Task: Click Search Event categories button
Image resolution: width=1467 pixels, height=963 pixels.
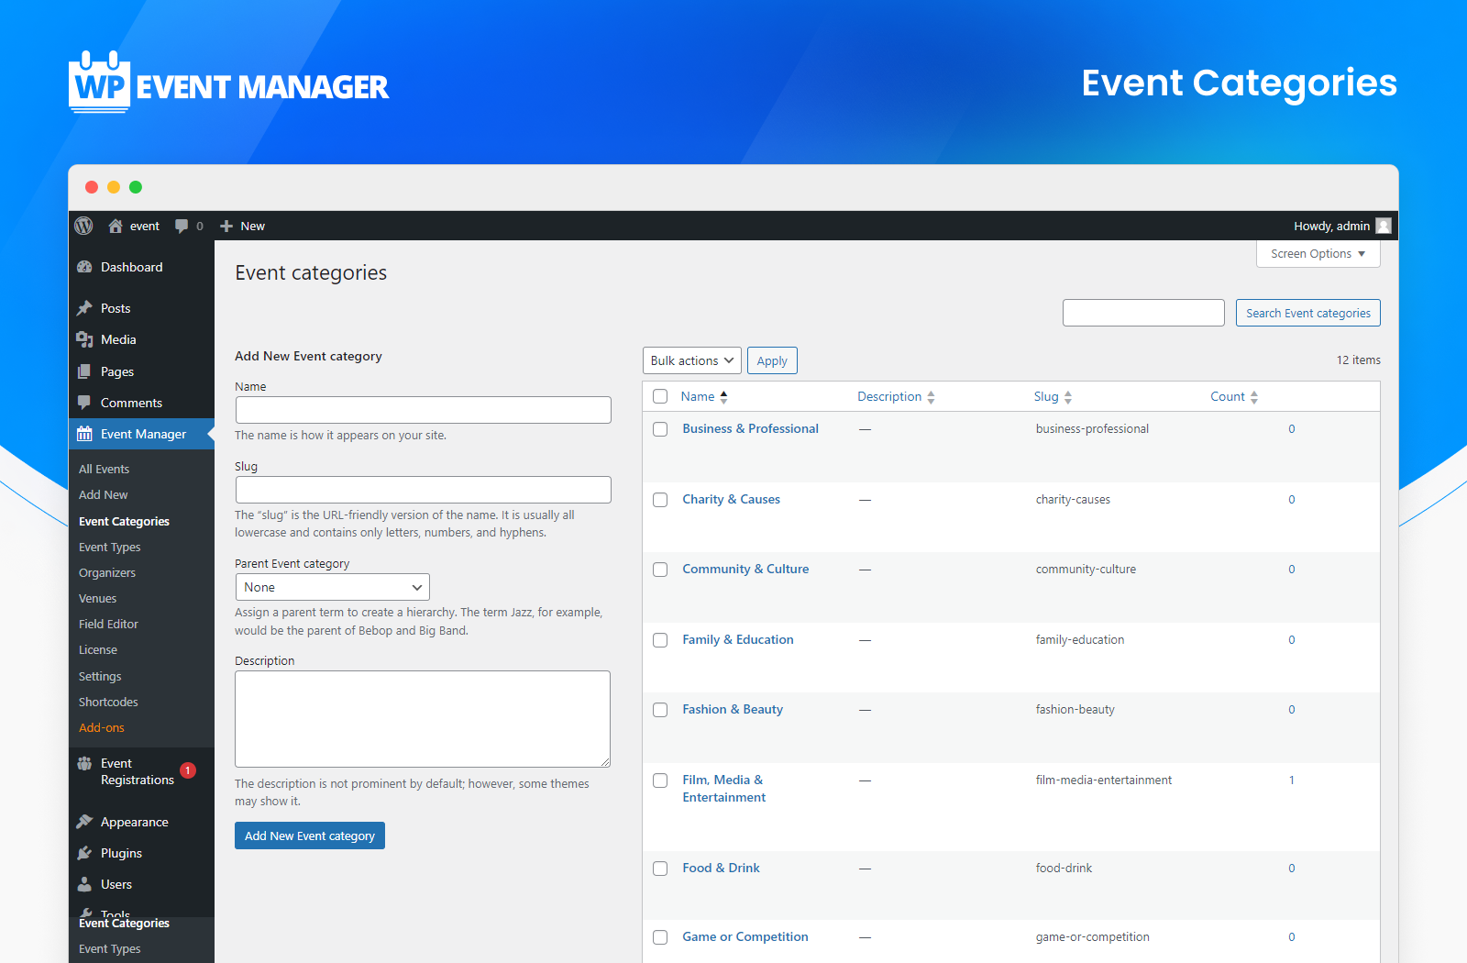Action: coord(1307,313)
